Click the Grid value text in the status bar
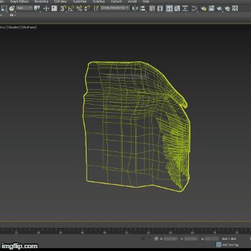The image size is (251, 251). 229,238
